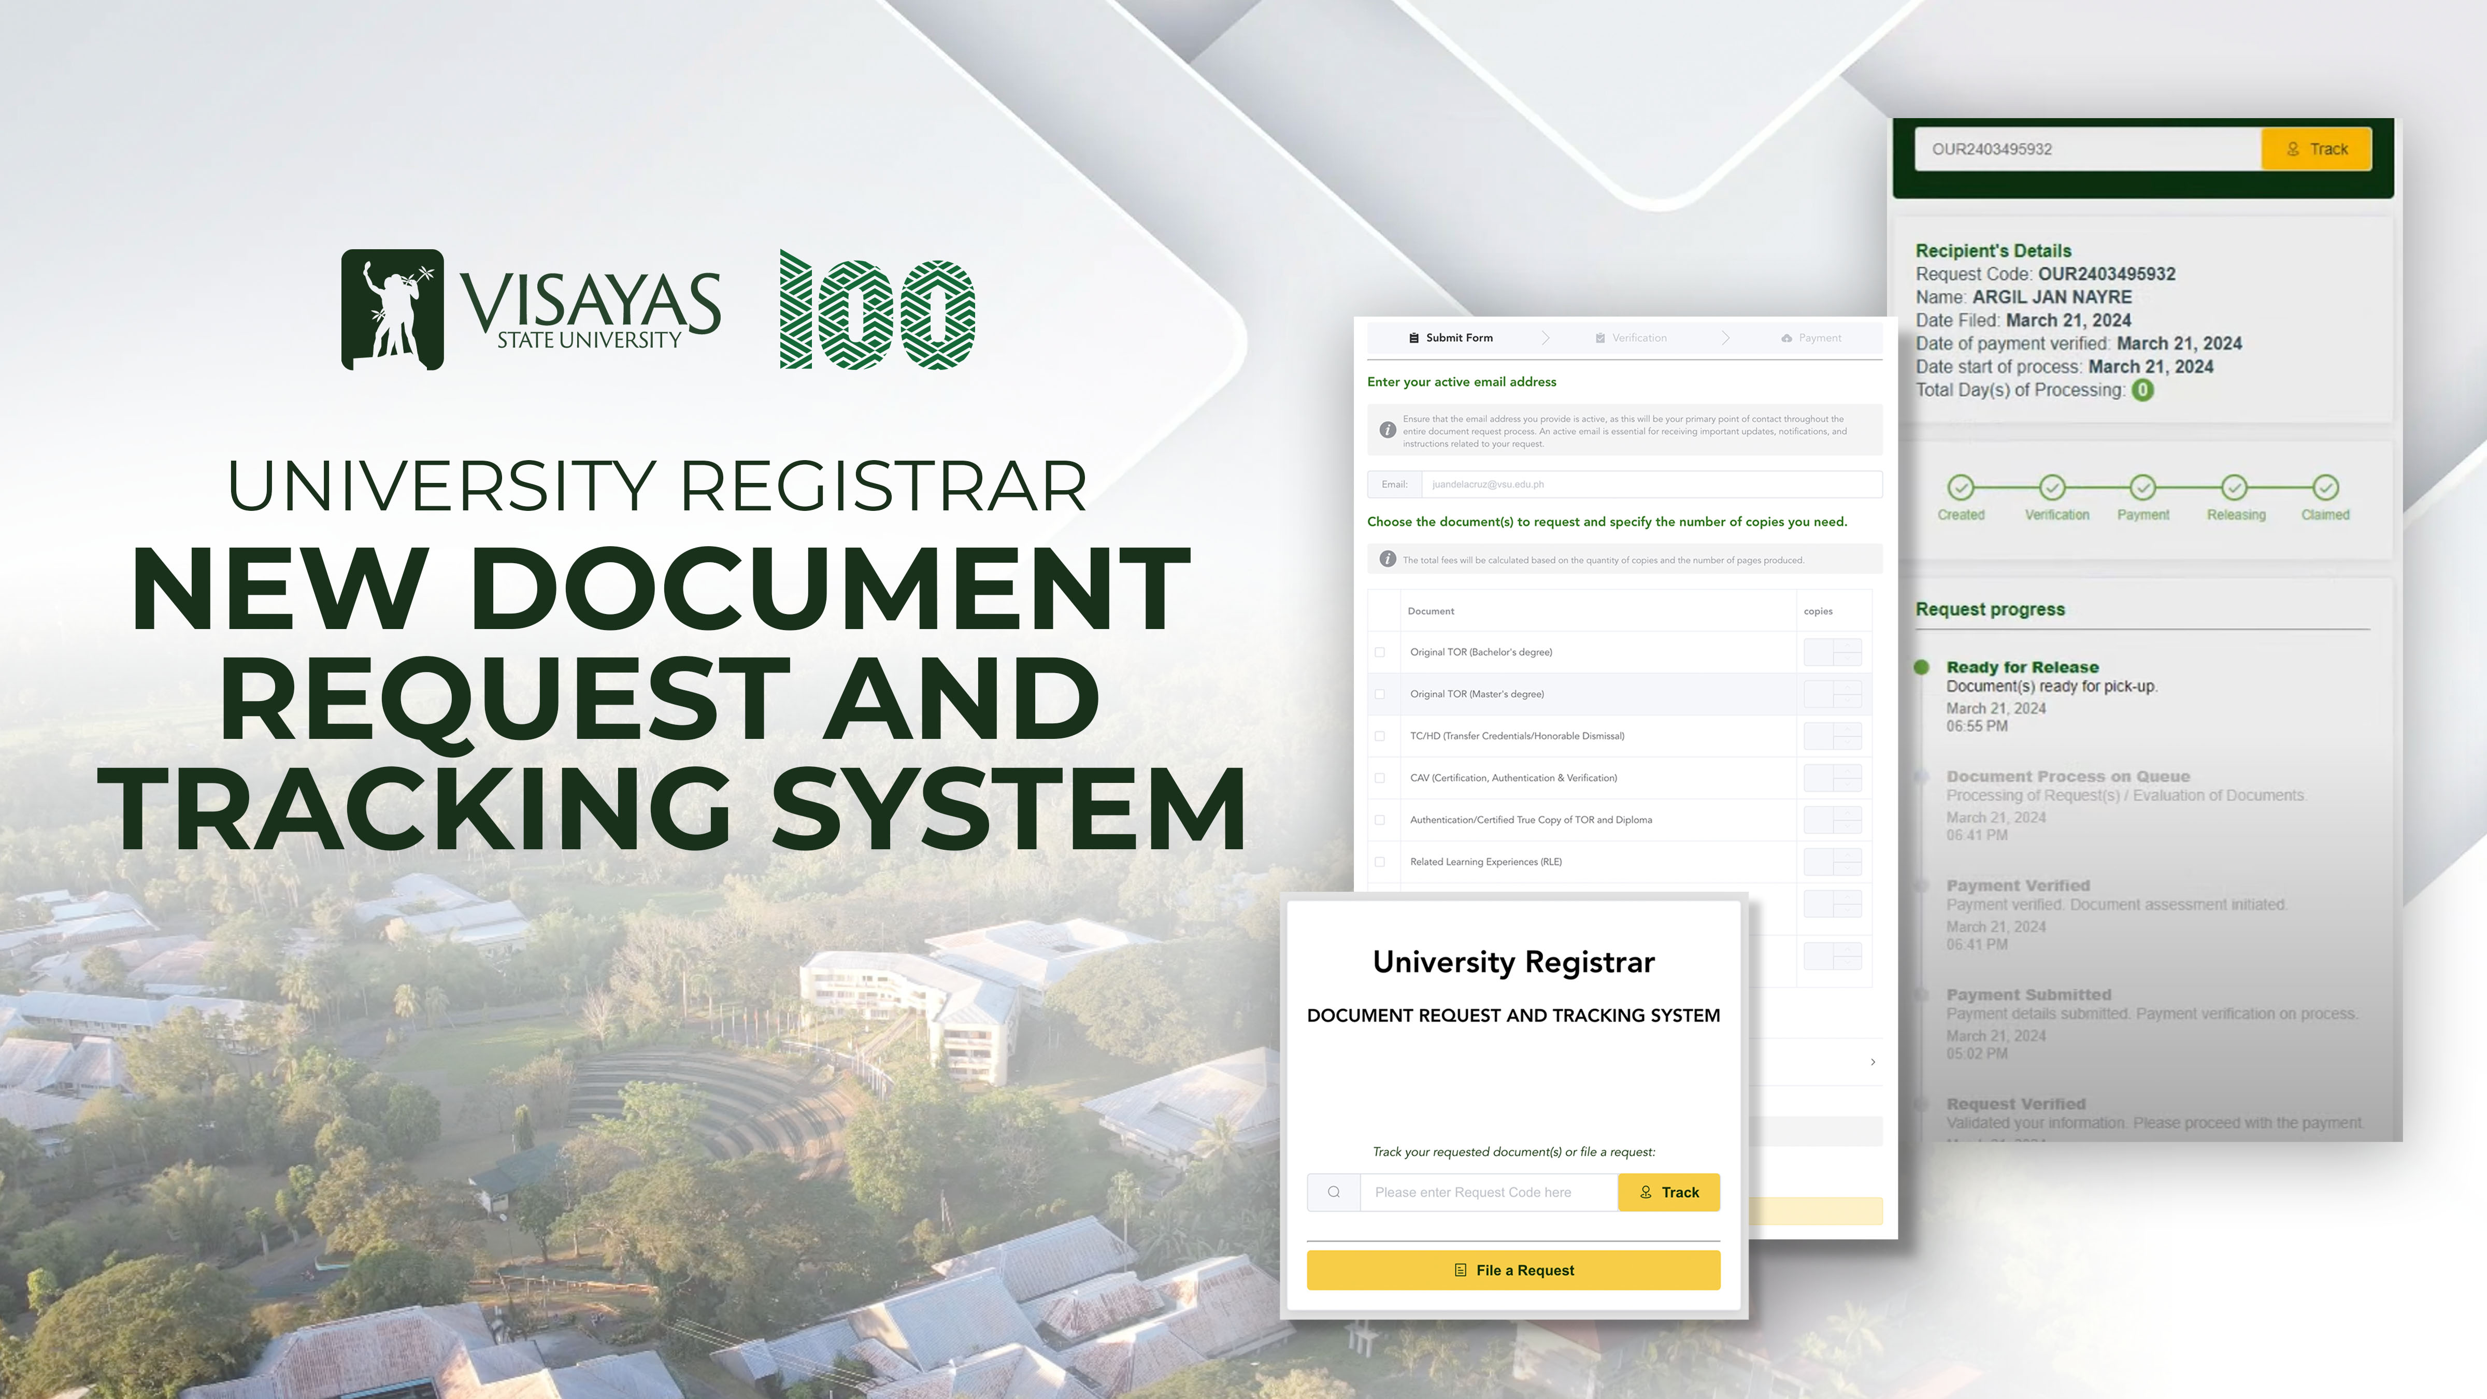Select the Submit Form tab
Screen dimensions: 2487x1399
pos(1450,338)
